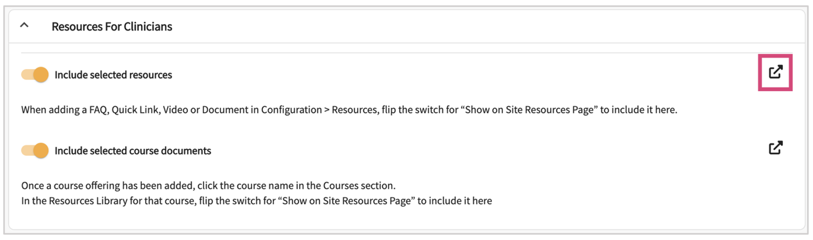
Task: Click "Once a course offering has been added" text
Action: [98, 186]
